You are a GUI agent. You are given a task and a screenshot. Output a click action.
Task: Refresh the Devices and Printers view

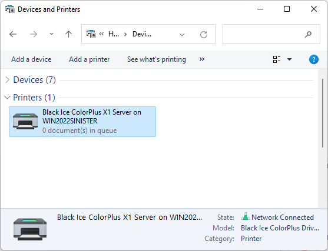pos(204,35)
